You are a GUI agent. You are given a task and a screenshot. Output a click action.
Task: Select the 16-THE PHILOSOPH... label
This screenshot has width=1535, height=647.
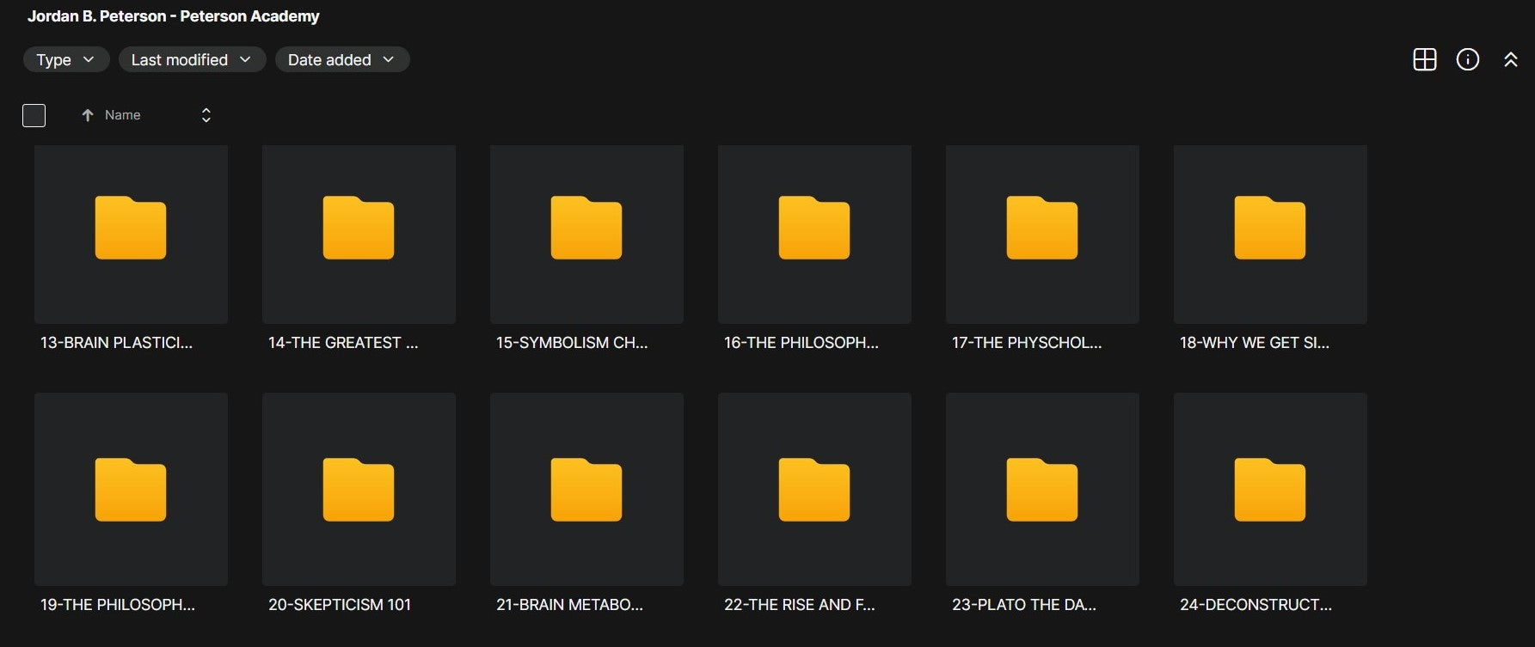click(801, 343)
